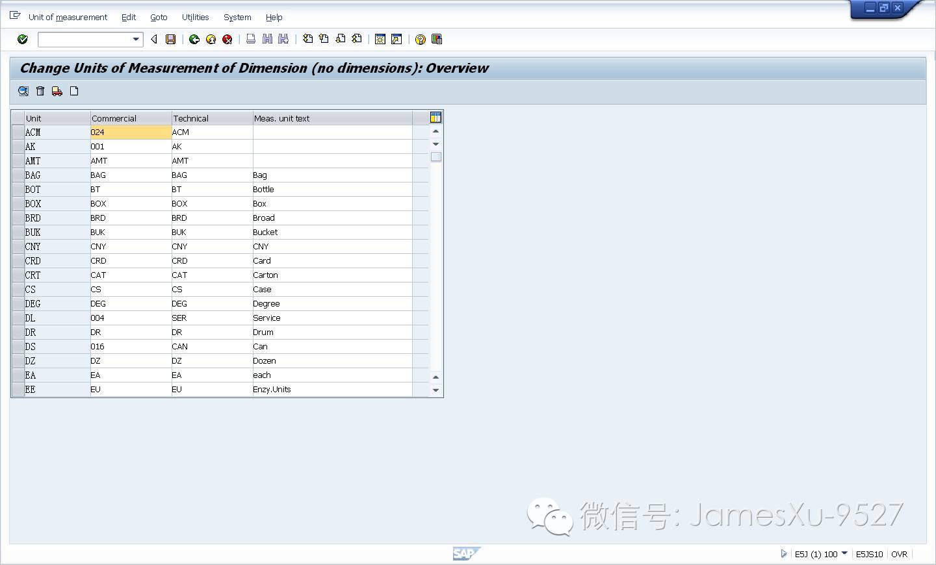The image size is (936, 565).
Task: Click the Technical cell SER
Action: 212,318
